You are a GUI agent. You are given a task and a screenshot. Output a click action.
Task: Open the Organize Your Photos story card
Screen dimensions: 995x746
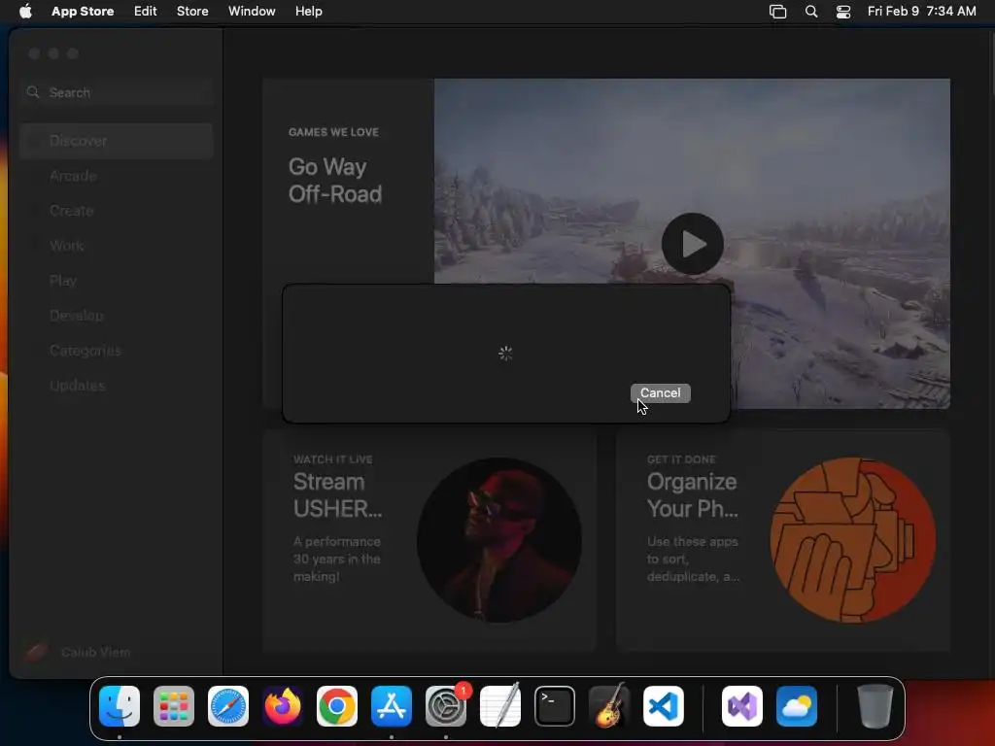click(783, 540)
